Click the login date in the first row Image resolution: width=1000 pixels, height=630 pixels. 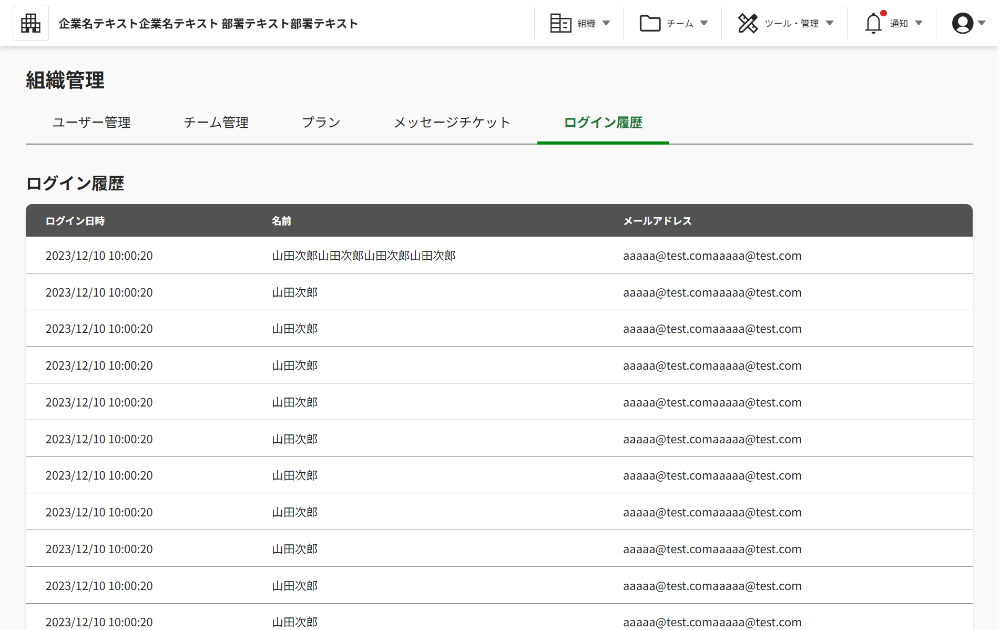99,256
